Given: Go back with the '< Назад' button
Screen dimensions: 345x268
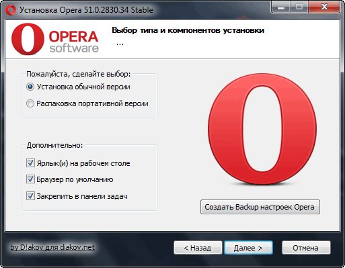Looking at the screenshot, I should (198, 248).
